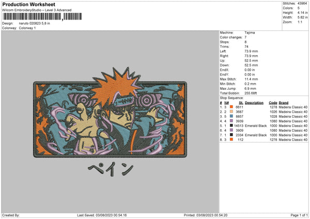The height and width of the screenshot is (219, 310).
Task: Click the 'Up:' measurement label
Action: (x=222, y=60)
